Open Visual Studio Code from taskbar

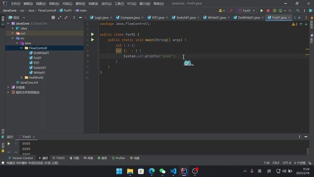click(173, 171)
